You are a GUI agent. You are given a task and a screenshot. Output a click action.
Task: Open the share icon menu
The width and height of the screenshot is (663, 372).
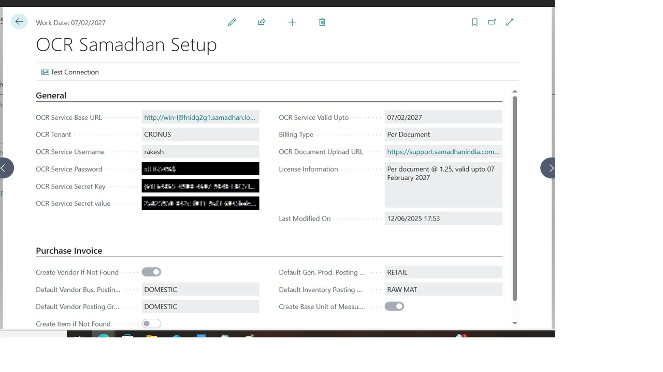pos(262,22)
